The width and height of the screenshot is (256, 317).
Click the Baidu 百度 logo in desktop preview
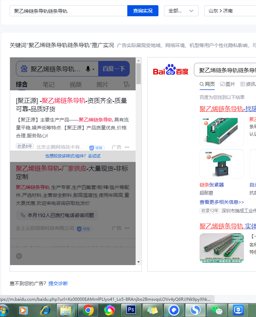coord(171,70)
